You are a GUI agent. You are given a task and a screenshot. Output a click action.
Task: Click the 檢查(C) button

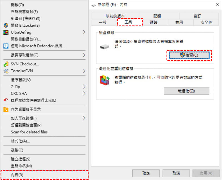click(189, 55)
